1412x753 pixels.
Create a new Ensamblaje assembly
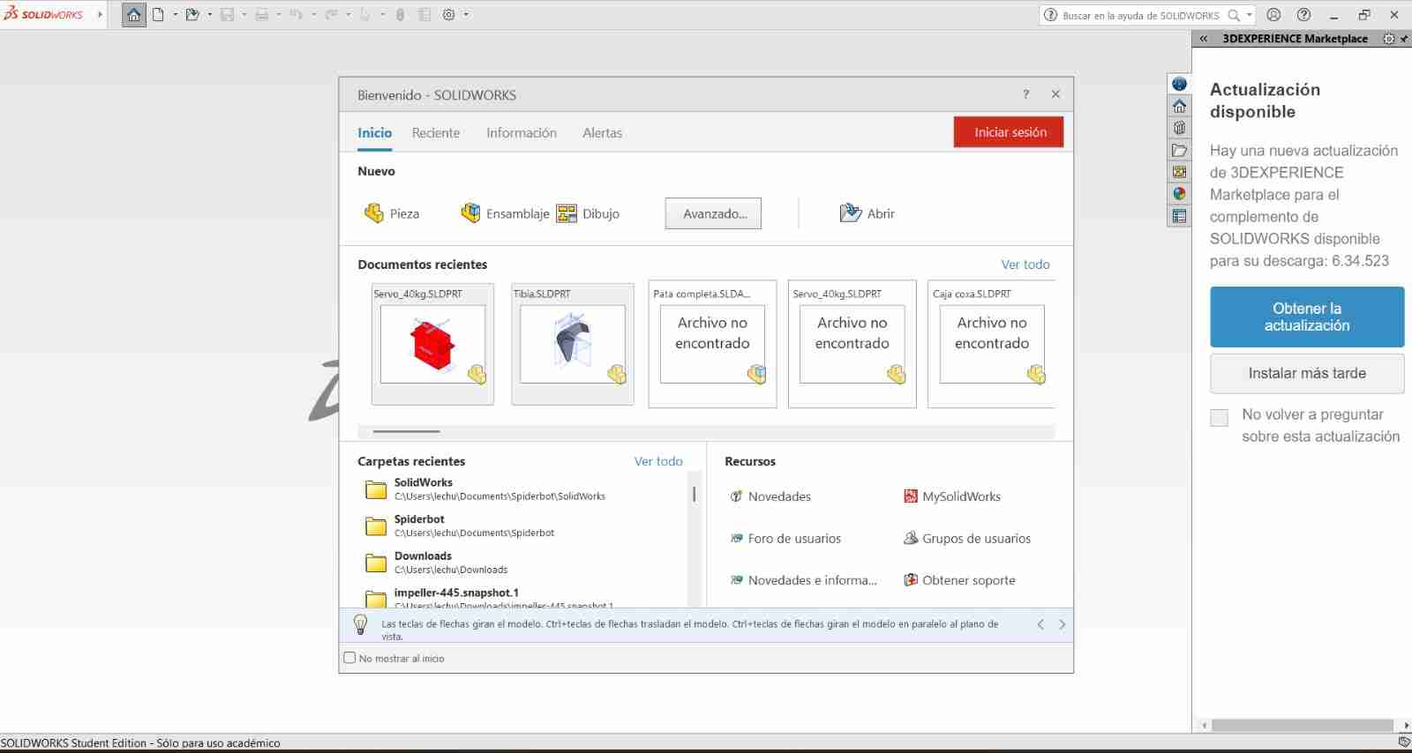click(505, 213)
